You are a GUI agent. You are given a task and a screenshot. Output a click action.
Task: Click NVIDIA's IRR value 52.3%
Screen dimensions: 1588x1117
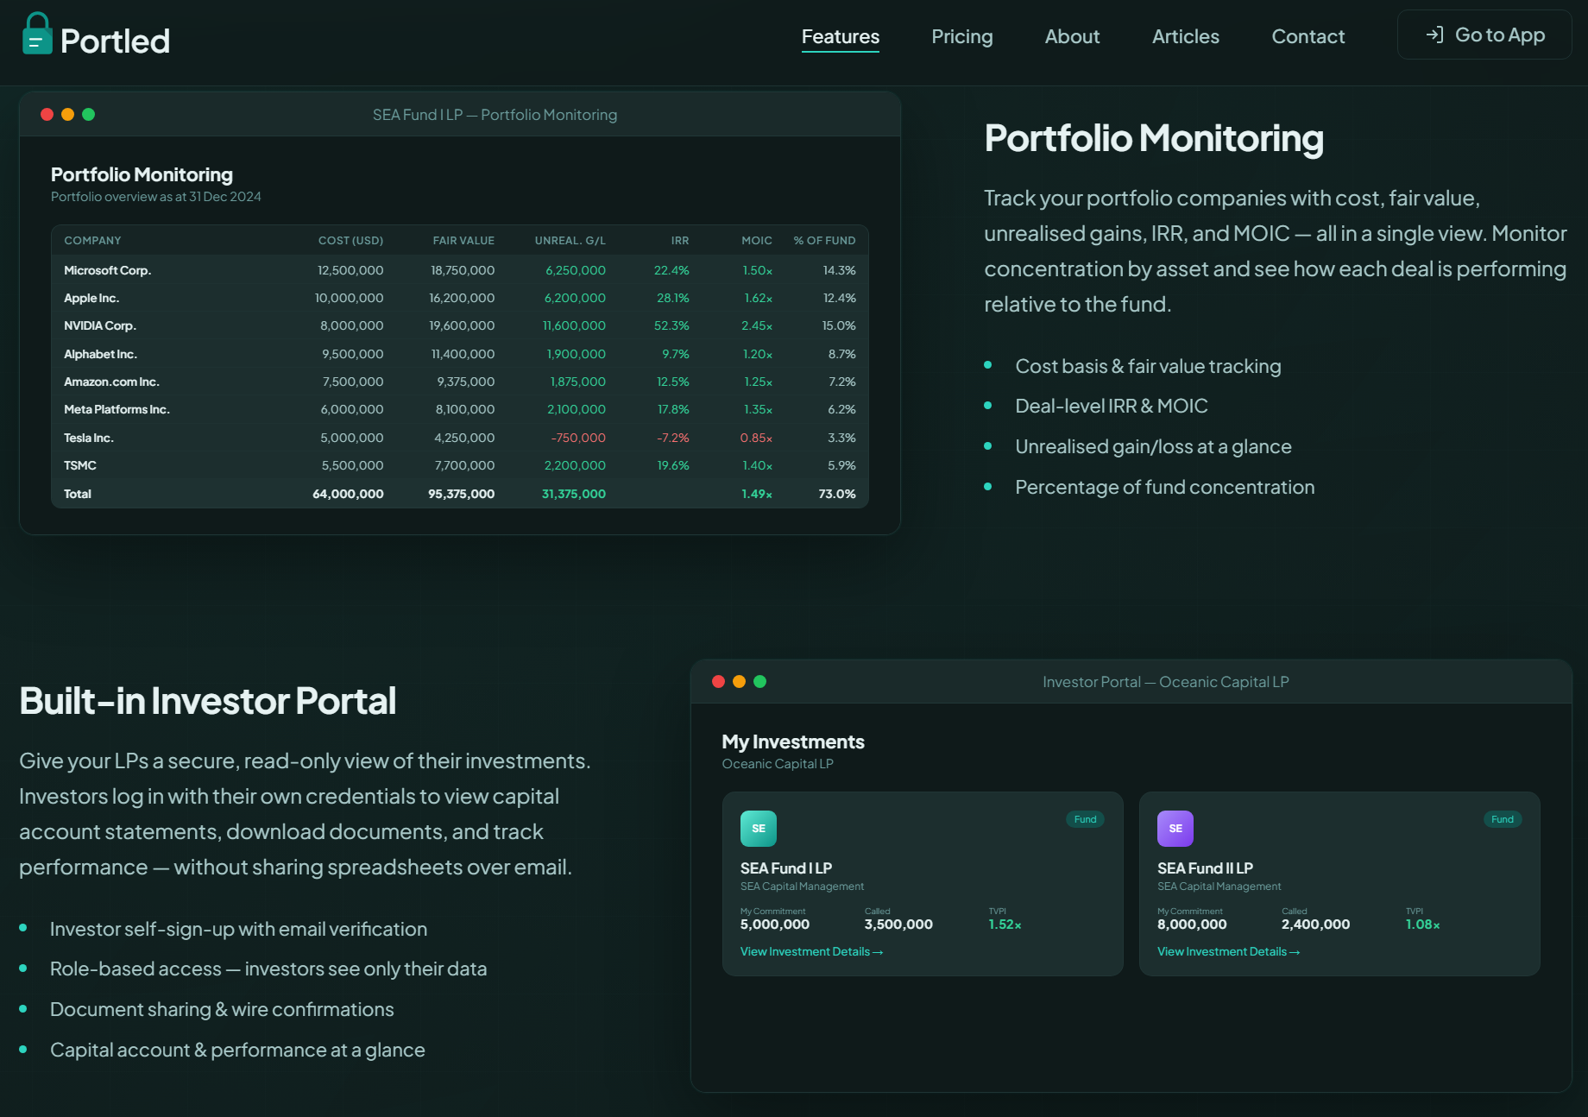point(671,325)
